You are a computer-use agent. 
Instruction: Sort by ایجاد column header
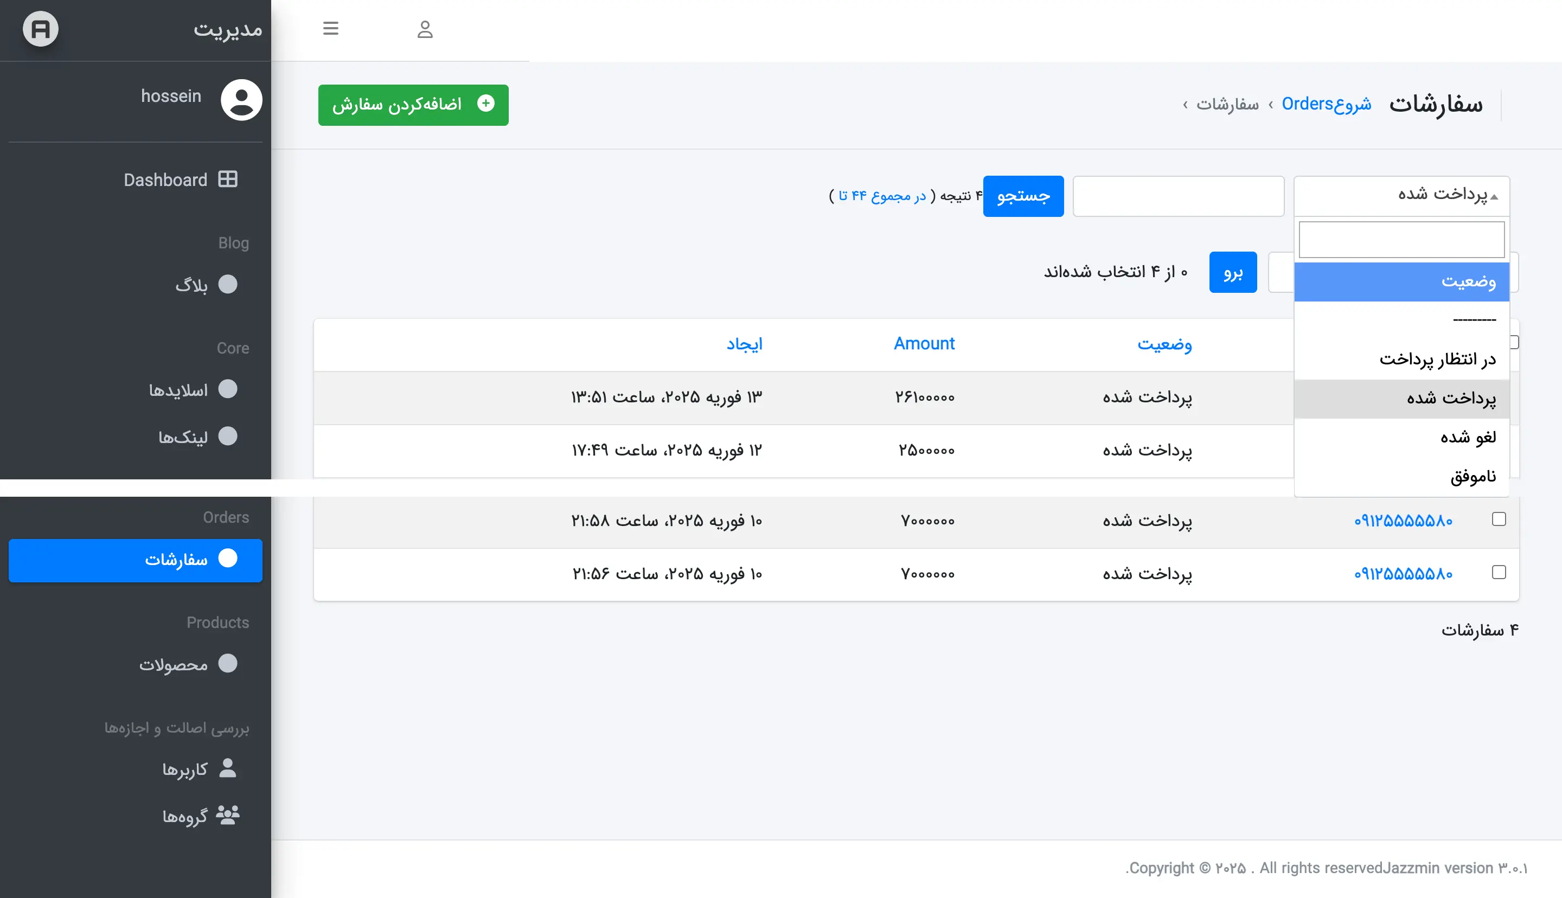tap(744, 344)
